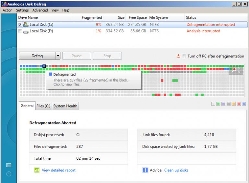Viewport: 249px width, 183px height.
Task: Click the green chart icon beside View detailed report
Action: pos(37,170)
